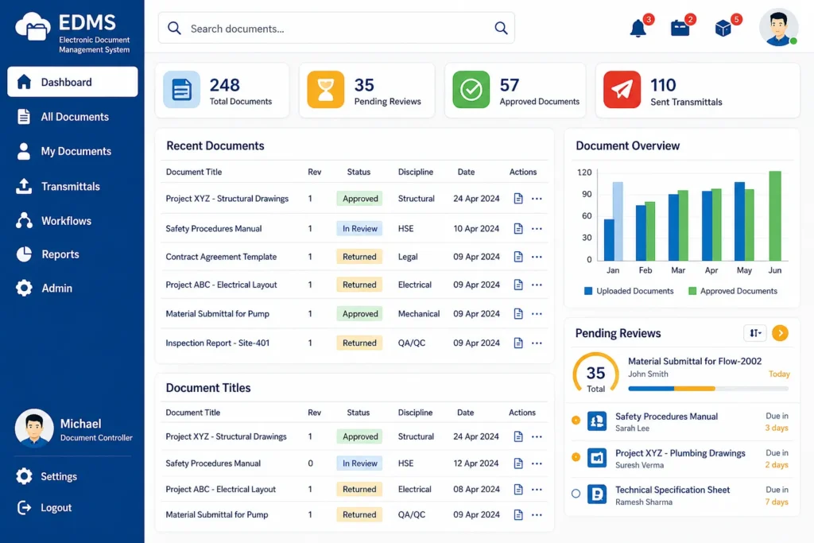
Task: Click the orange arrow button in Pending Reviews
Action: click(780, 333)
